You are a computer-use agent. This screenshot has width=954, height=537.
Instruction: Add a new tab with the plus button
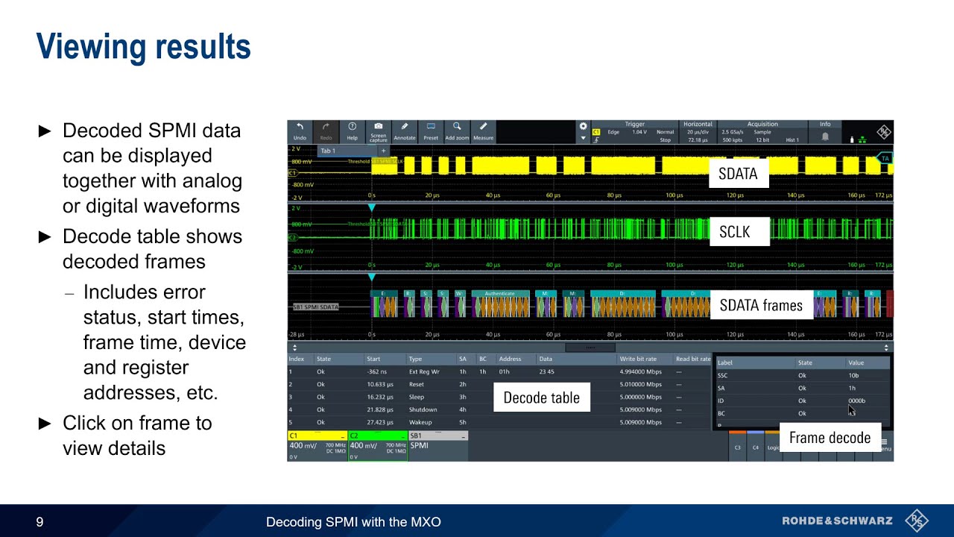point(384,151)
